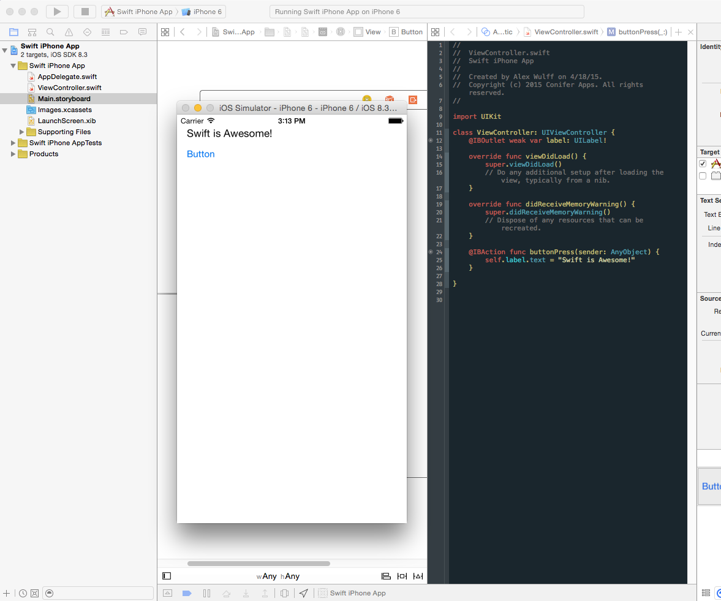Click outlet connection circle at line 12
The image size is (721, 601).
pyautogui.click(x=431, y=140)
